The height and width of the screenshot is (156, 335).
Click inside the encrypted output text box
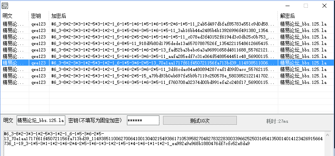coord(164,143)
